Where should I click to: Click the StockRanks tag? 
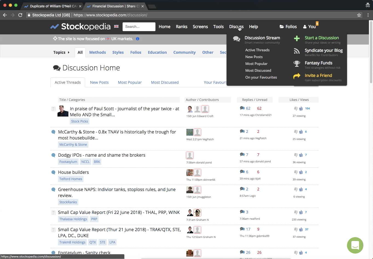[x=68, y=202]
